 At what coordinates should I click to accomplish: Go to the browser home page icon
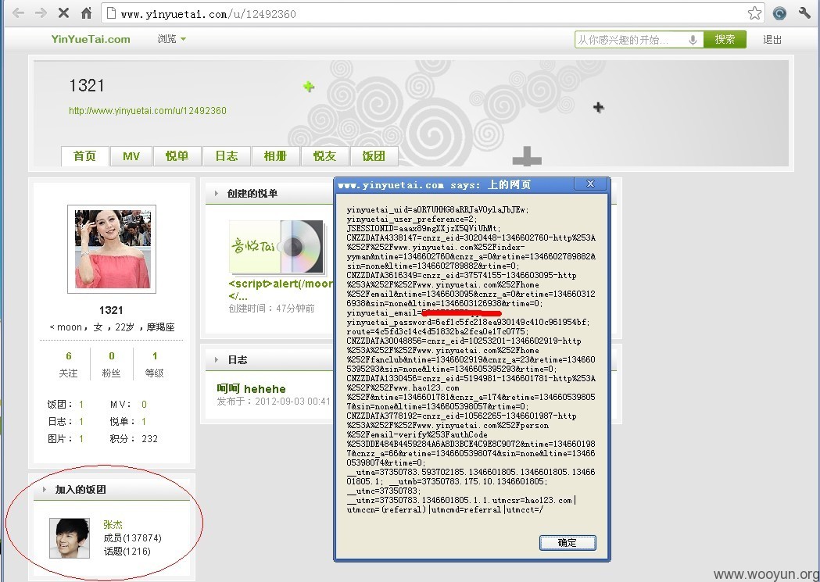86,13
